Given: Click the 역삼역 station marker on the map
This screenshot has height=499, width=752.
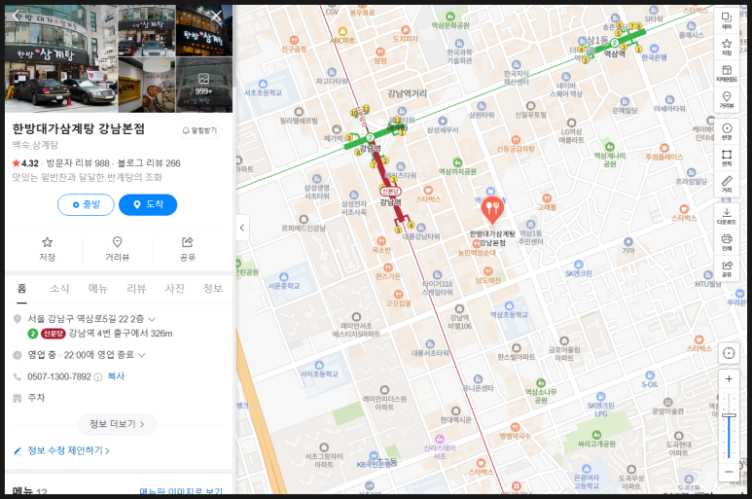Looking at the screenshot, I should pyautogui.click(x=614, y=43).
